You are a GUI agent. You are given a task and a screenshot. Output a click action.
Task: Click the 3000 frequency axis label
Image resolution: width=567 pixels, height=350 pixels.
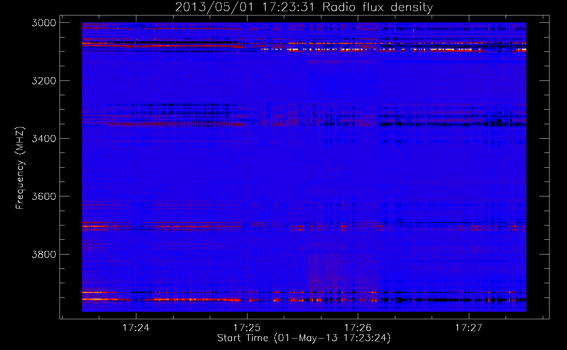[43, 23]
